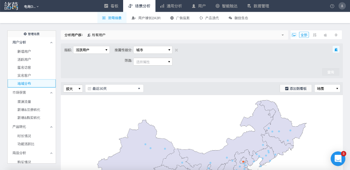Open the 最近30天 date range picker
350x170 pixels.
coord(114,88)
